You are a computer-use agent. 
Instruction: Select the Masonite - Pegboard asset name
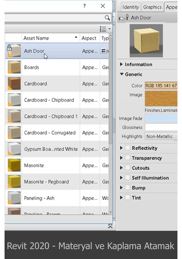pos(46,182)
